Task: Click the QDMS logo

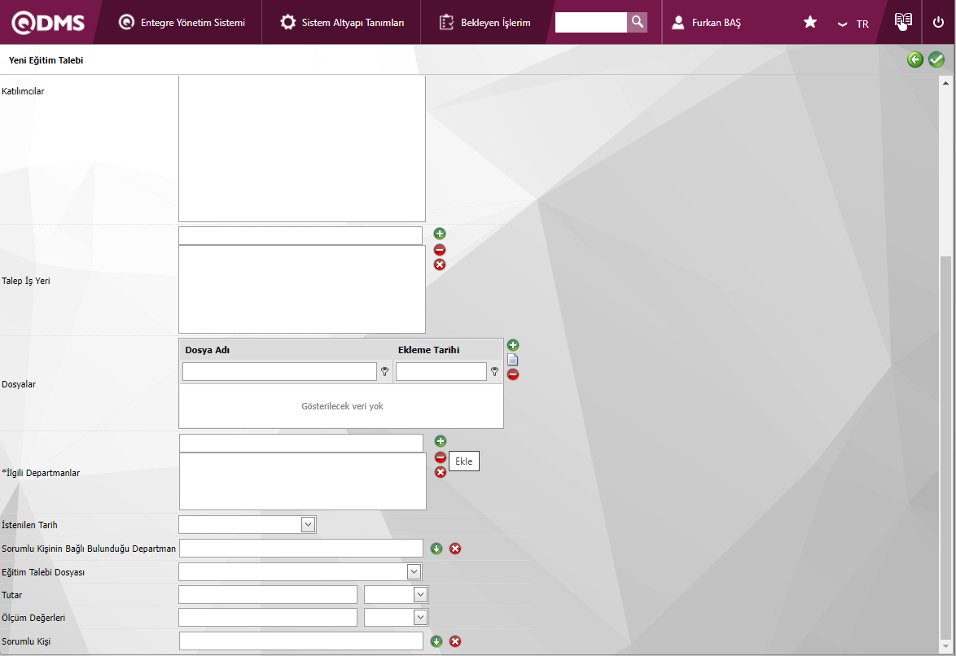Action: pos(48,23)
